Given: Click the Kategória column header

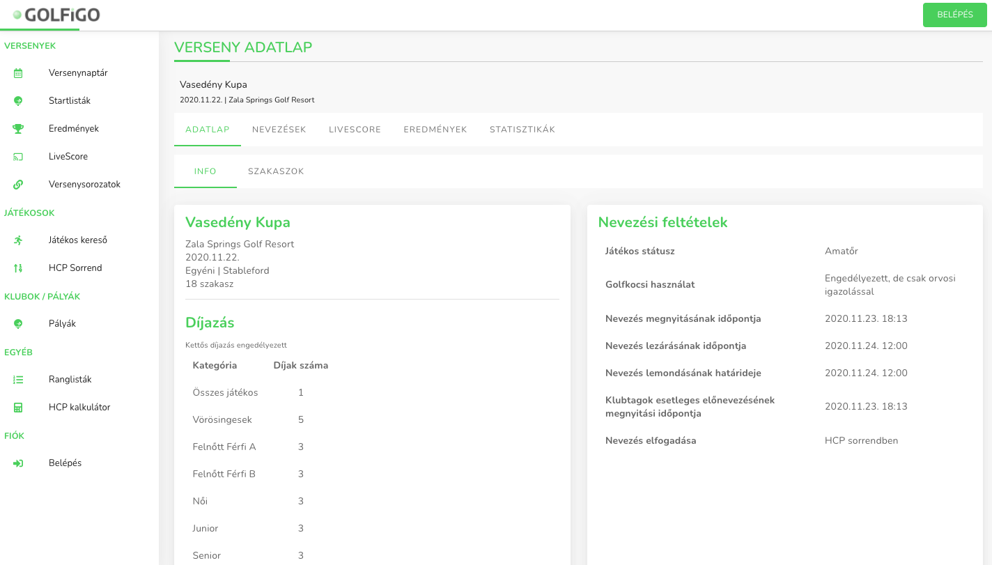Looking at the screenshot, I should point(215,366).
